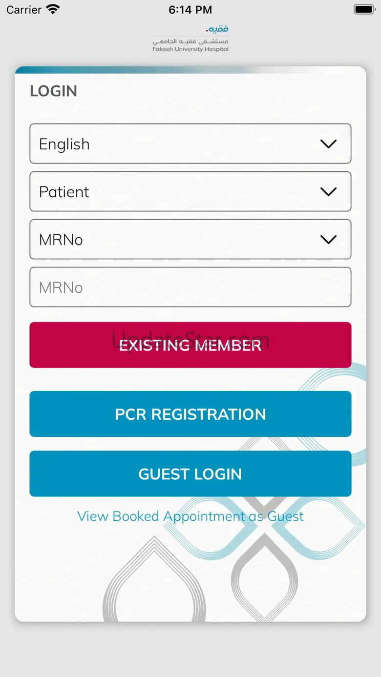The image size is (381, 677).
Task: Tap the Fakeeh University Hospital logo
Action: (x=190, y=39)
